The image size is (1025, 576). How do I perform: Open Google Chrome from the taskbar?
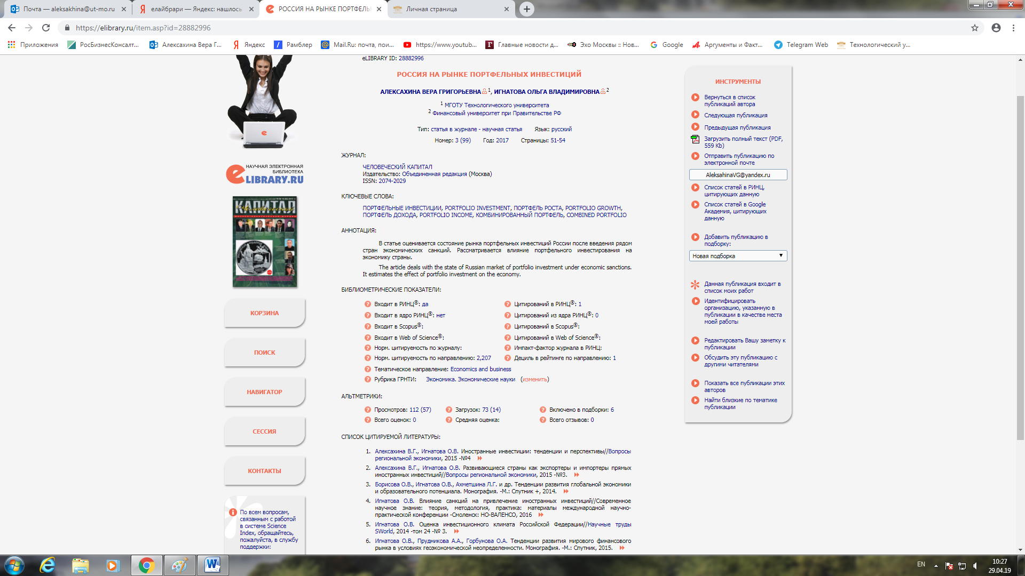coord(146,565)
